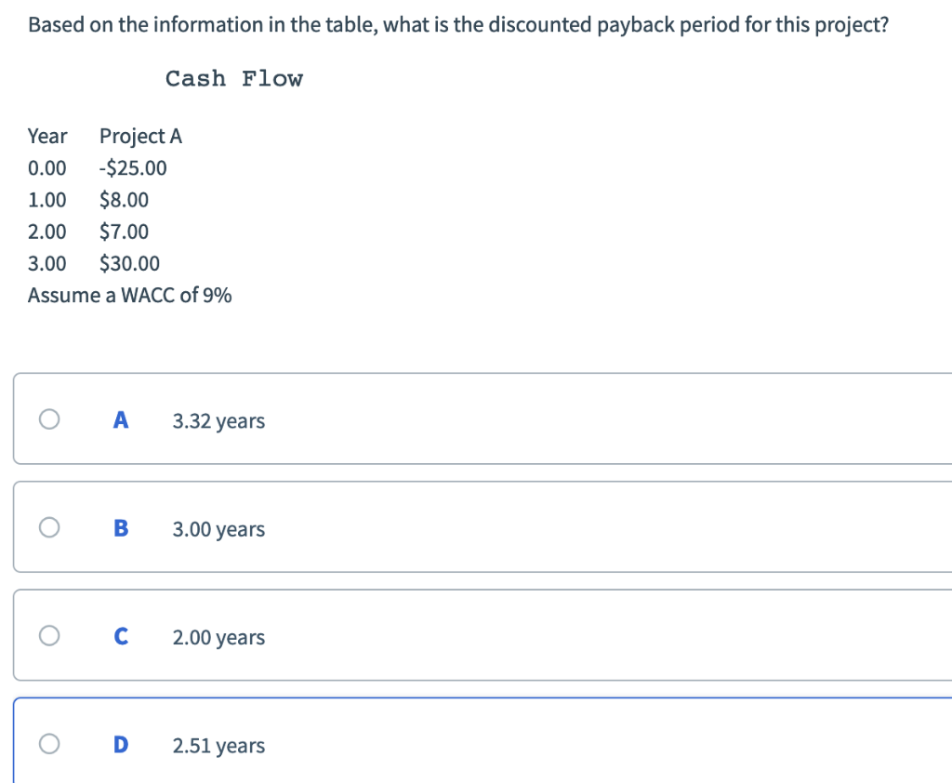Screen dimensions: 952x783
Task: Choose answer D, 2.51 years
Action: point(218,744)
